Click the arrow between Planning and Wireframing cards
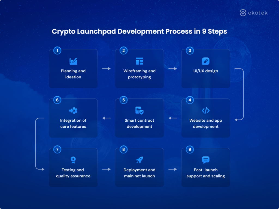This screenshot has width=279, height=209. (x=106, y=69)
